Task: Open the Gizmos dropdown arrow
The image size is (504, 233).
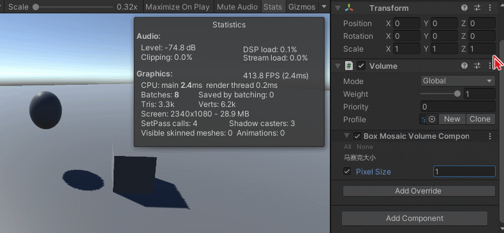Action: (323, 7)
